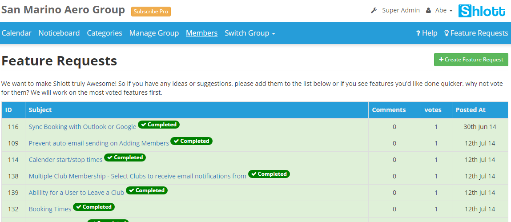Click ID cell 109
This screenshot has width=511, height=222.
13,143
